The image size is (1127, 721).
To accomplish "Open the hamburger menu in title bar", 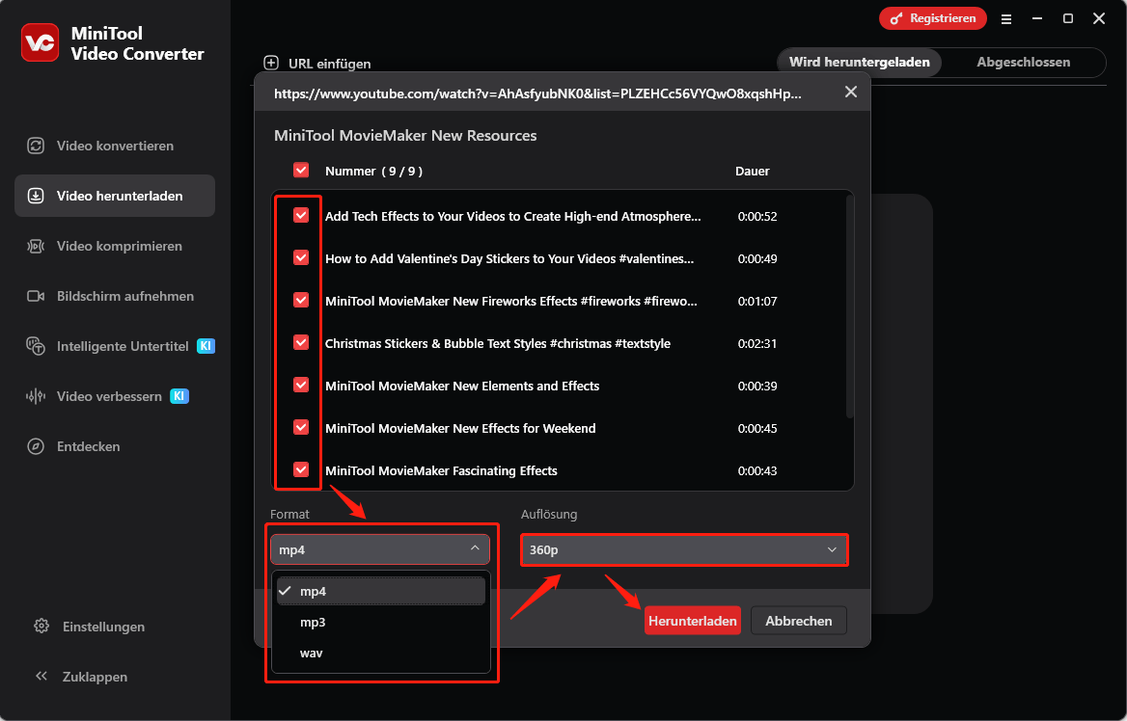I will coord(1006,19).
